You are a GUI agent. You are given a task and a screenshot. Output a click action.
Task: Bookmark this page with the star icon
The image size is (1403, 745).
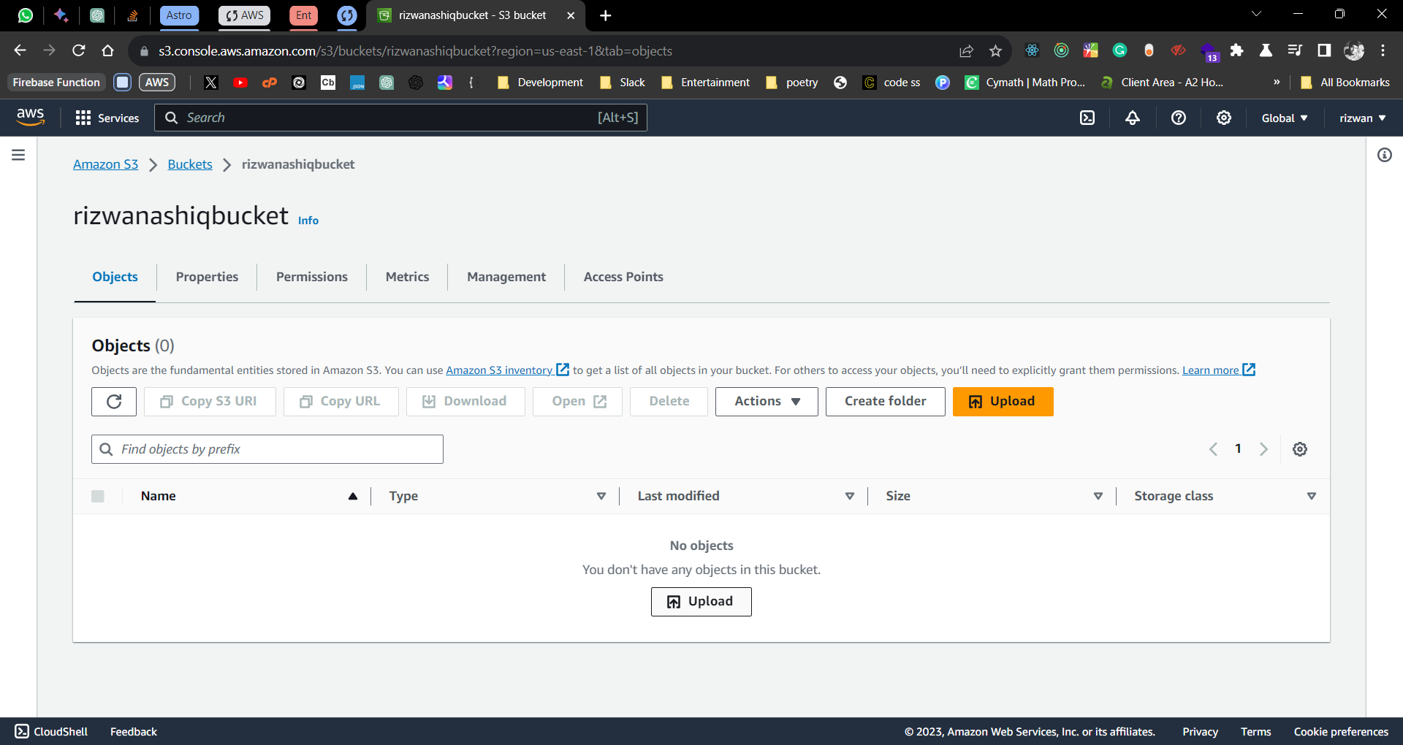(995, 50)
